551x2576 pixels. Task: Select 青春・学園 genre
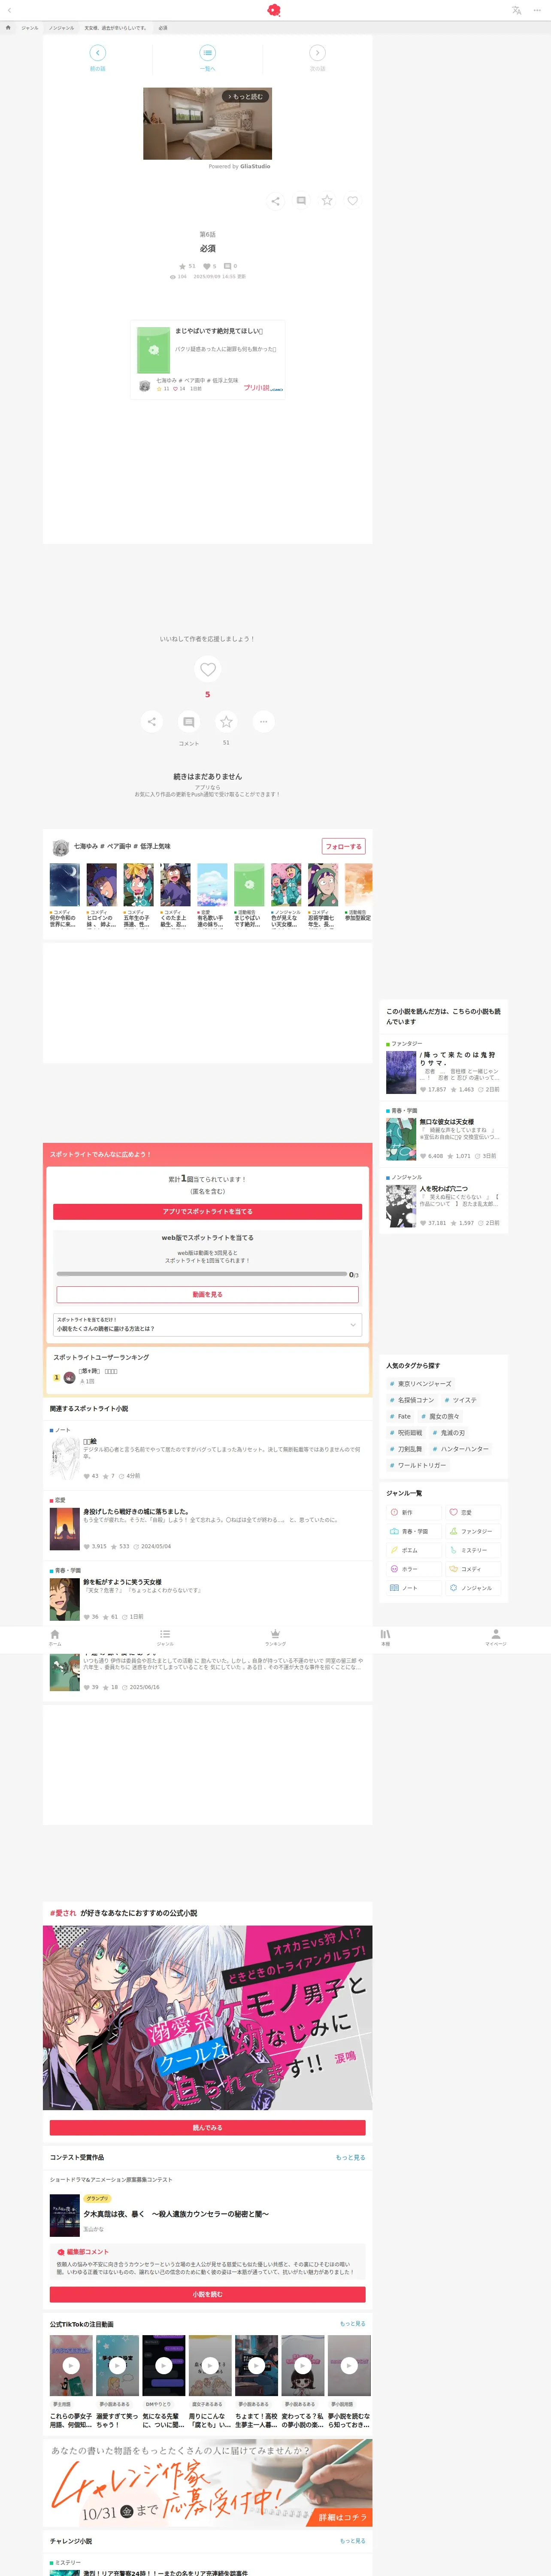point(414,1531)
